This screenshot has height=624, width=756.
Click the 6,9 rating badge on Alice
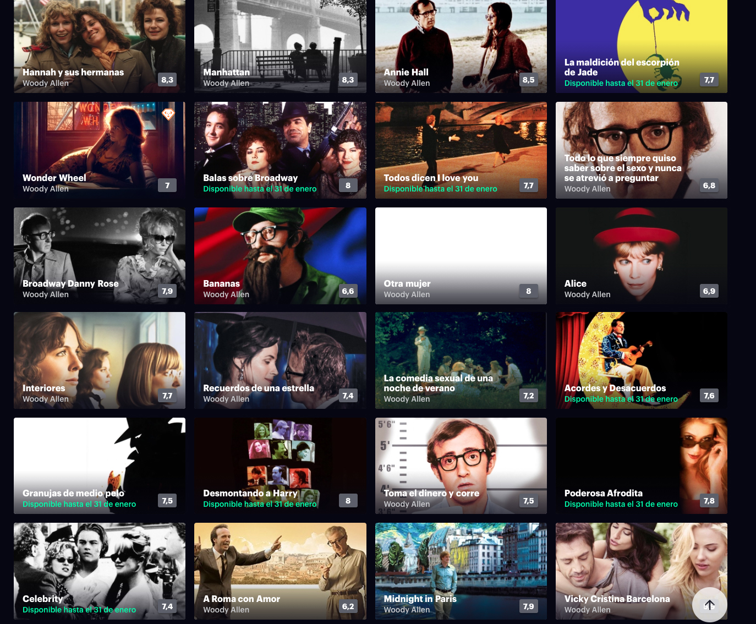click(709, 291)
